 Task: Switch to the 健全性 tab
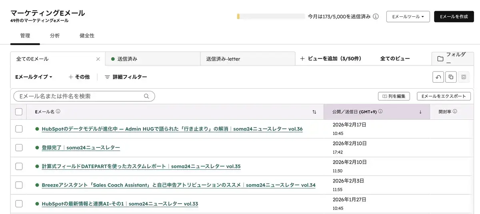87,36
